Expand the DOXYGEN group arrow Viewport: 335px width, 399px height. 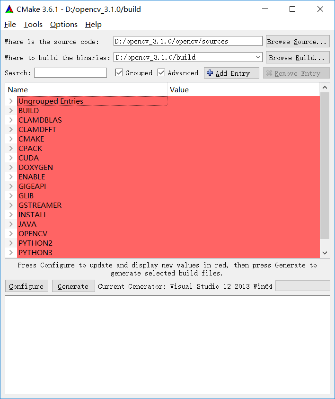point(11,167)
